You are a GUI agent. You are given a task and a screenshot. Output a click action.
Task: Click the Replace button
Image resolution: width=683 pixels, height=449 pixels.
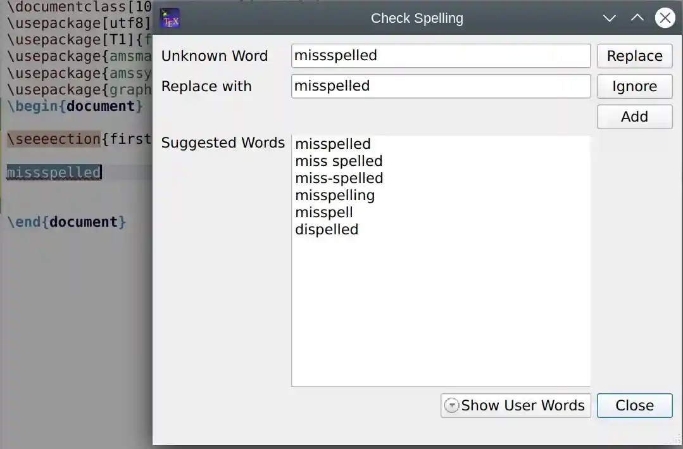[x=634, y=56]
